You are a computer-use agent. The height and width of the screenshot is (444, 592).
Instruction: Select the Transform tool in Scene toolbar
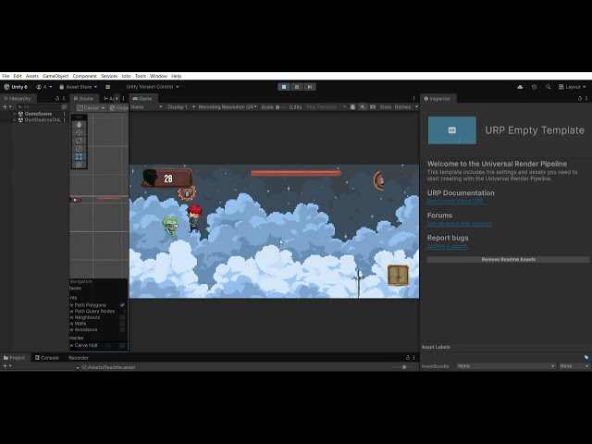coord(79,165)
